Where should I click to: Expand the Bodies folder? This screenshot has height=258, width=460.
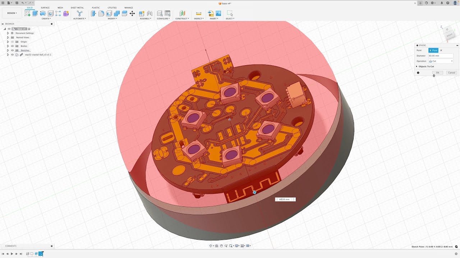8,46
